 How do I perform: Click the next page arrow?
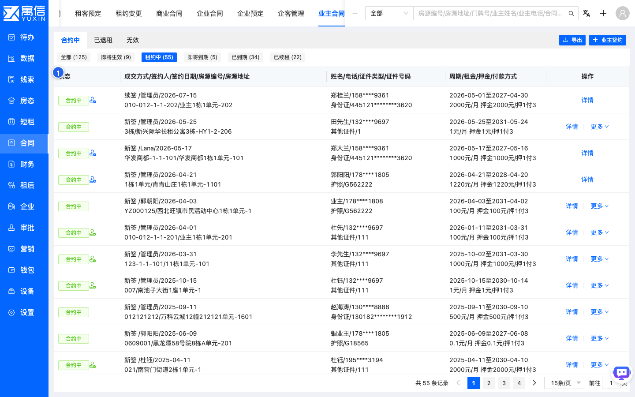point(534,383)
